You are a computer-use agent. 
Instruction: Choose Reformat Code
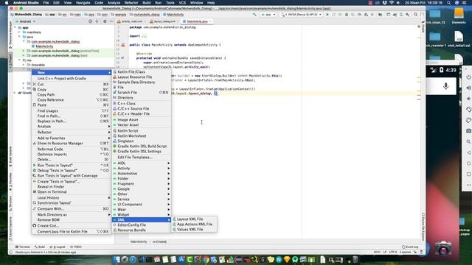tap(72, 149)
